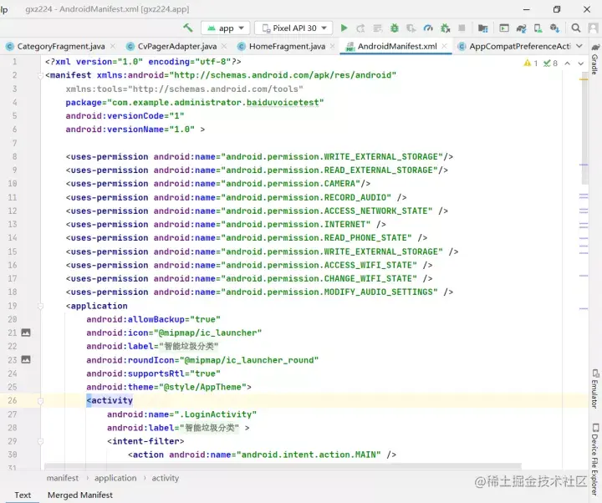Viewport: 602px width, 503px height.
Task: Open the Pixel API 30 device dropdown
Action: point(293,28)
